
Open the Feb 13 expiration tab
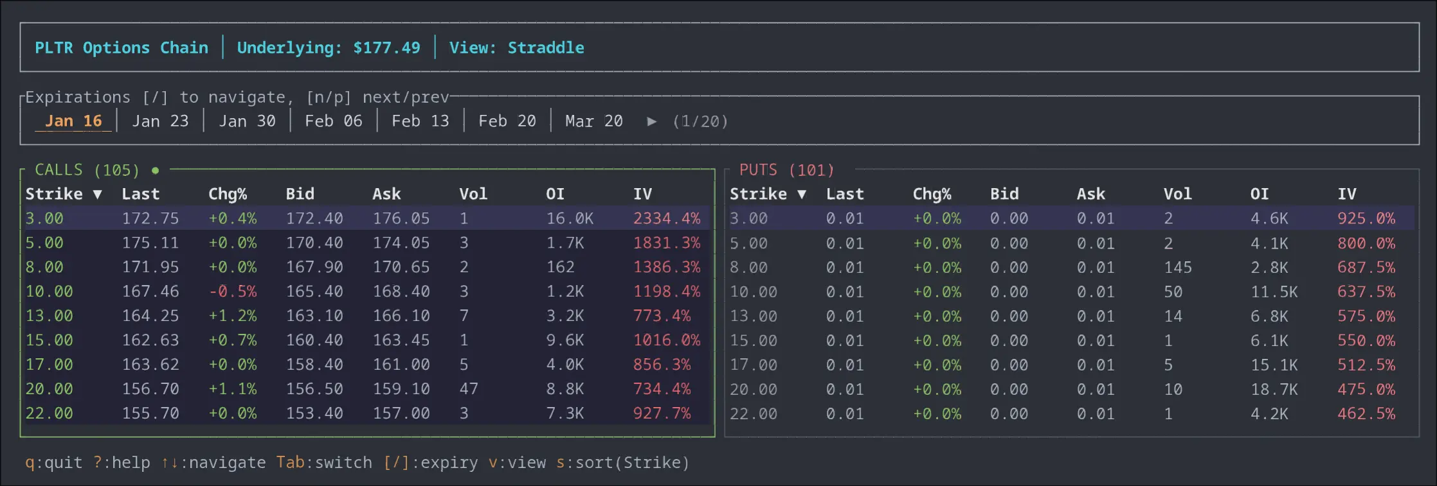click(x=420, y=121)
